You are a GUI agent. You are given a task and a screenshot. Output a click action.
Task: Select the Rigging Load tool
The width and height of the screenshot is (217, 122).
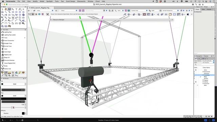coord(8,55)
